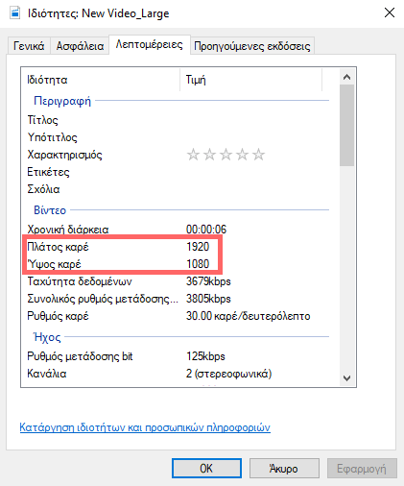This screenshot has height=486, width=404.
Task: Click the Άκυρο button
Action: 284,468
